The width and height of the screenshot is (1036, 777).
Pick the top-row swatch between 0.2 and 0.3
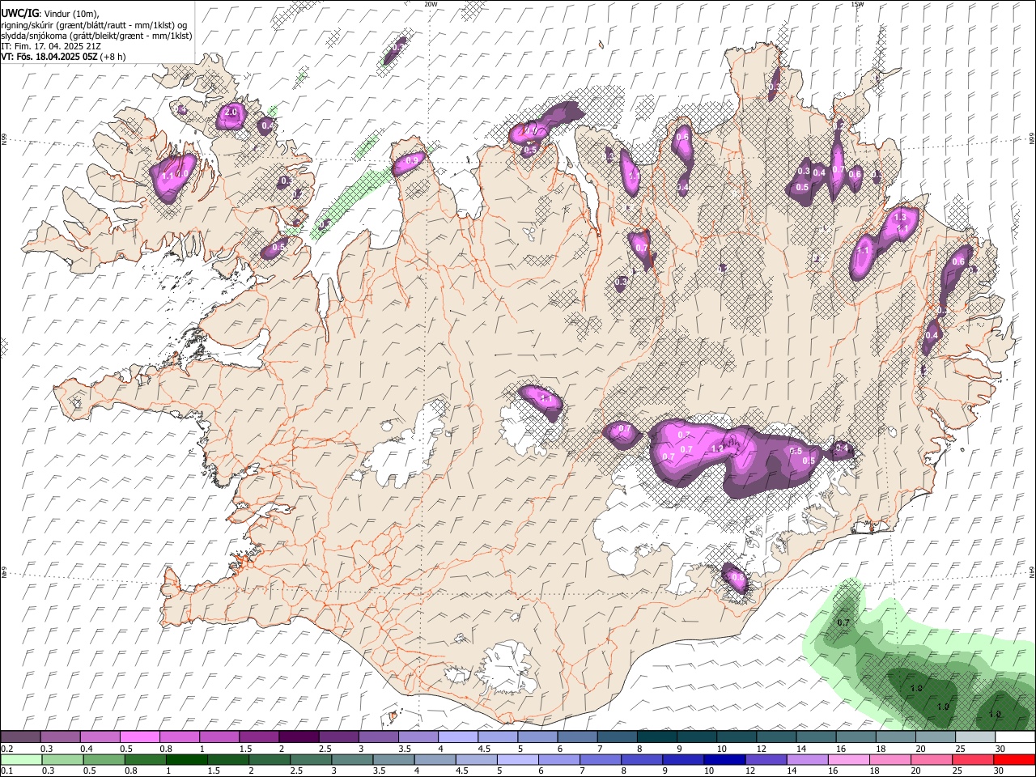tap(20, 737)
